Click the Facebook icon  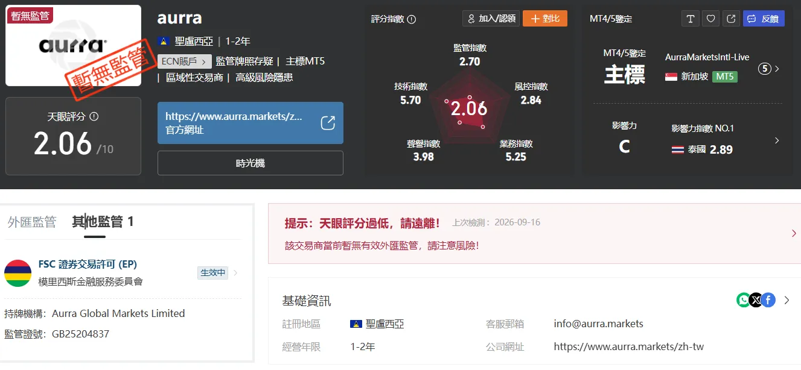(768, 300)
